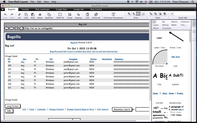
Task: Click the zoom out magnifier icon
Action: click(x=134, y=14)
